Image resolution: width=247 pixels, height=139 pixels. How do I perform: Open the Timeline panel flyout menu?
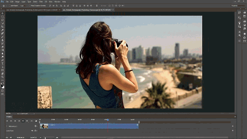click(x=235, y=117)
